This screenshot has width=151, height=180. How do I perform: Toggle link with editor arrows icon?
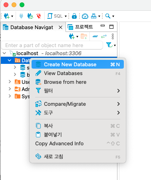104,36
